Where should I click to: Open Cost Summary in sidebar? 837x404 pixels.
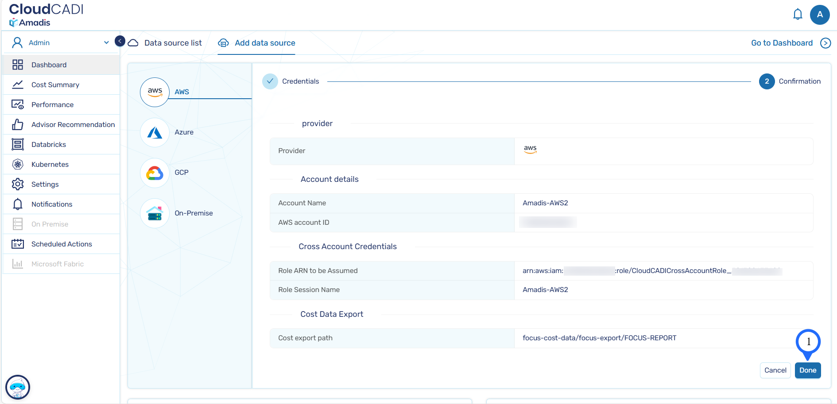pyautogui.click(x=55, y=85)
